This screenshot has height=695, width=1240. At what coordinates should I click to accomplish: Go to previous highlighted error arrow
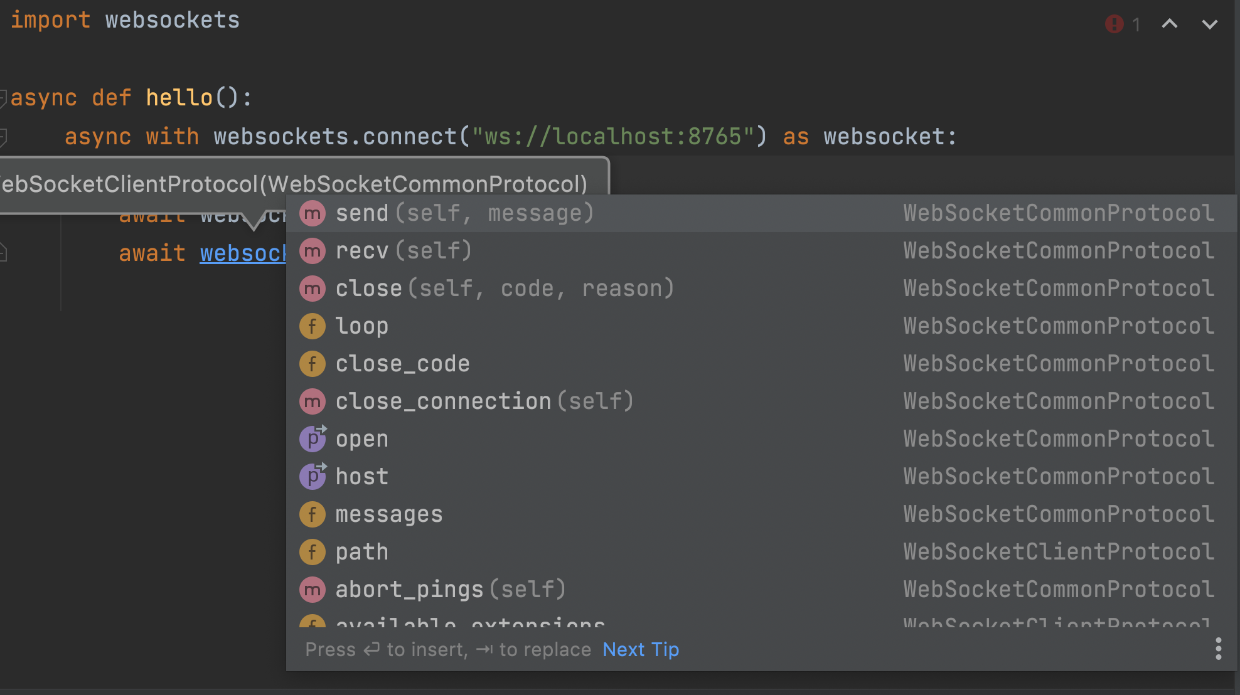pos(1169,24)
